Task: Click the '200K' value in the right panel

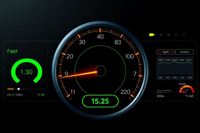Action: [160, 96]
